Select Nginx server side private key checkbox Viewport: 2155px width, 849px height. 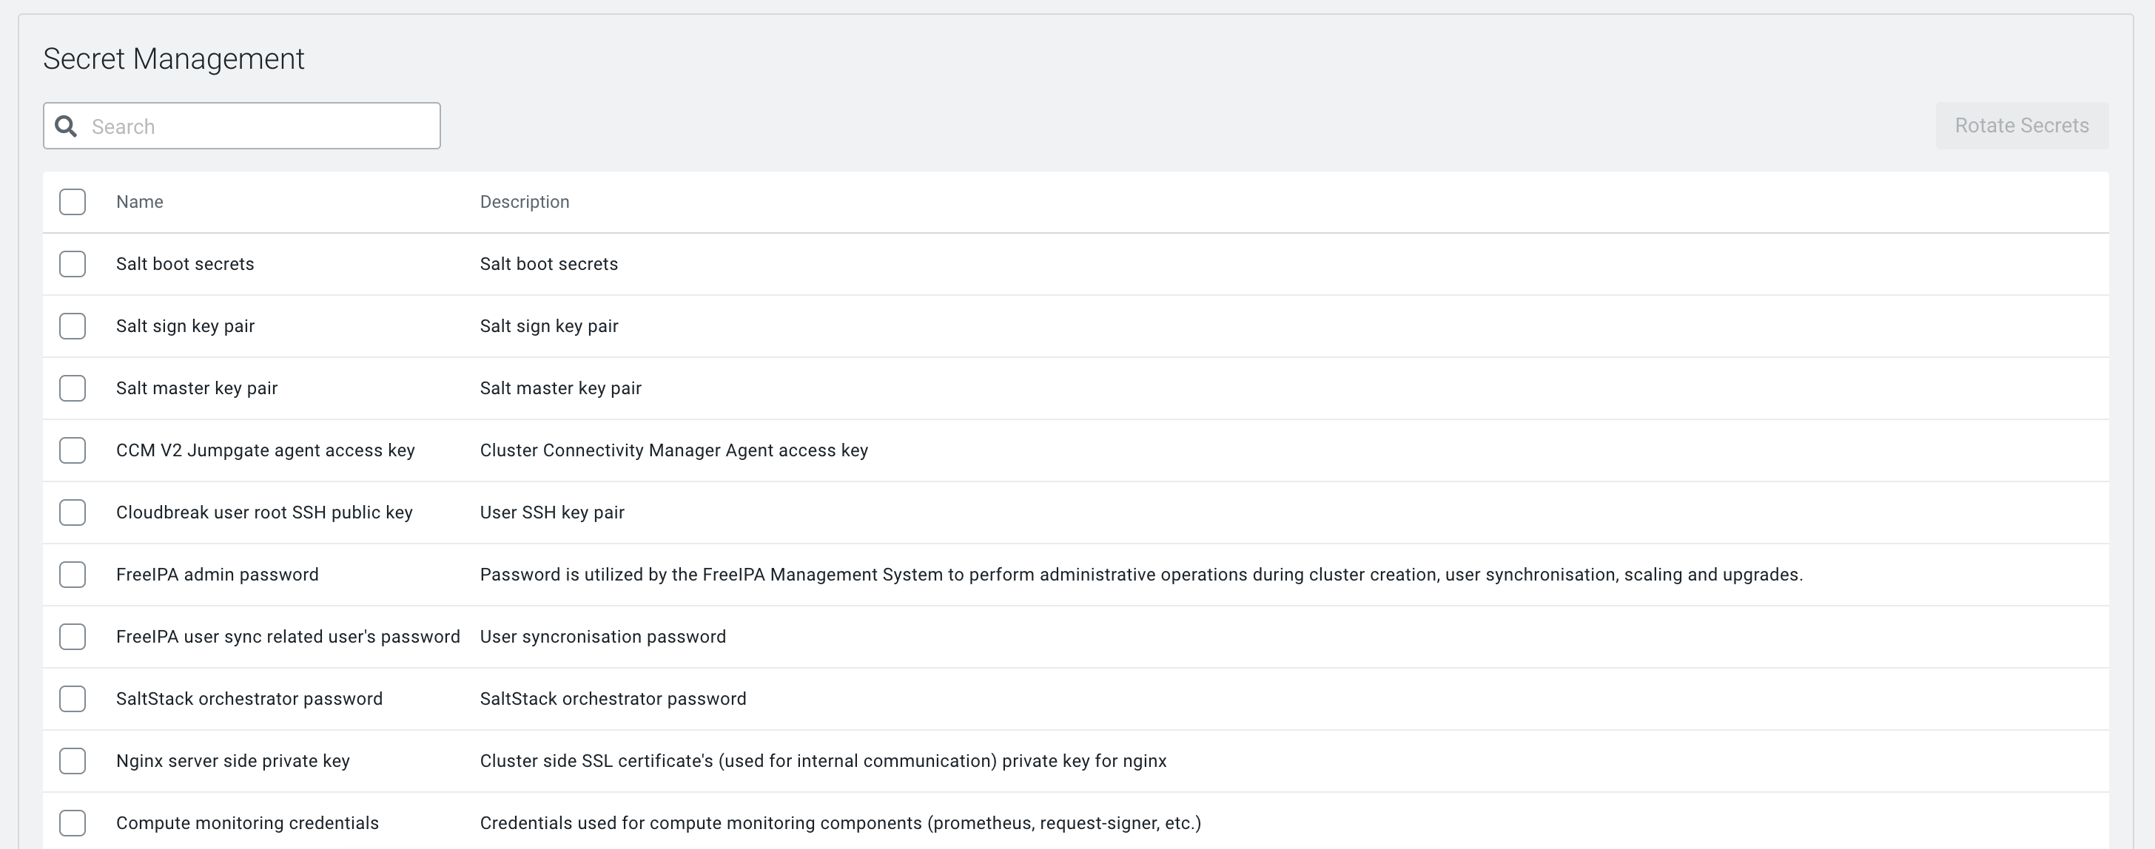[x=73, y=760]
